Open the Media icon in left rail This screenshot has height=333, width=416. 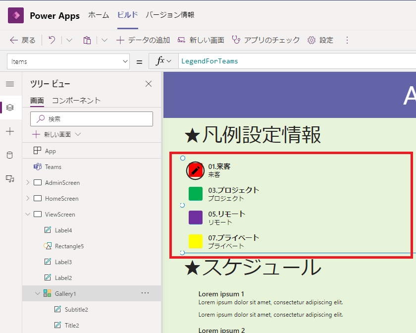[x=10, y=179]
